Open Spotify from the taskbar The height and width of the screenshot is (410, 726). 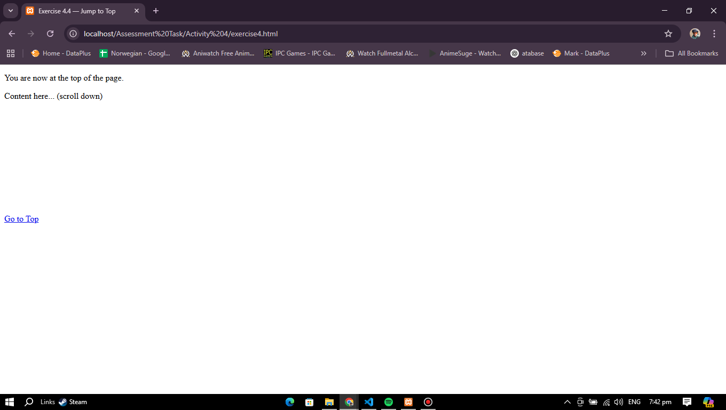[389, 402]
